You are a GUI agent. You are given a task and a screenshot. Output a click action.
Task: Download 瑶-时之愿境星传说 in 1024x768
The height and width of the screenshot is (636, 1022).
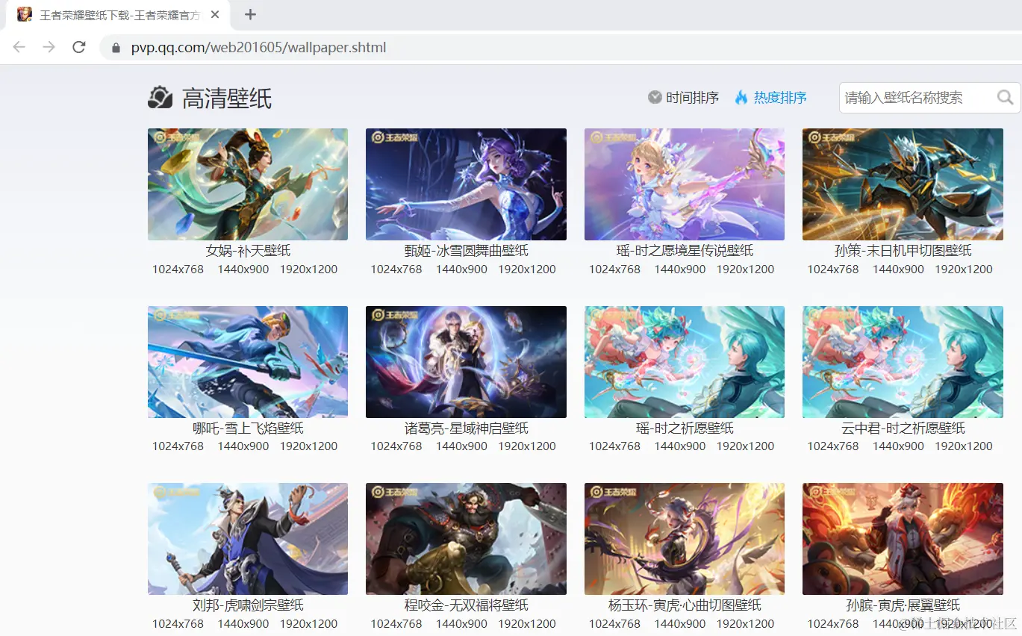pos(614,269)
